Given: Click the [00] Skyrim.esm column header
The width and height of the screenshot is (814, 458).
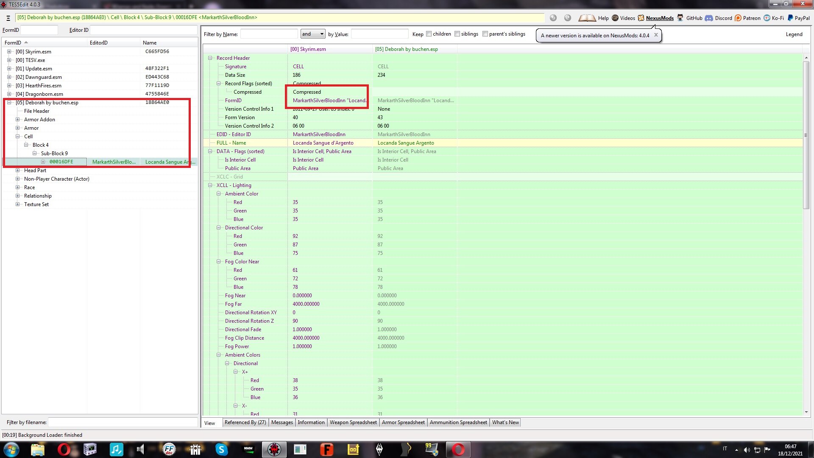Looking at the screenshot, I should [x=330, y=49].
